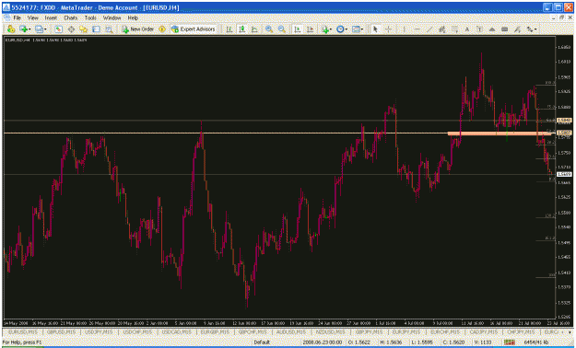Expand the Indicators dropdown arrow
Image resolution: width=576 pixels, height=348 pixels.
click(x=331, y=29)
